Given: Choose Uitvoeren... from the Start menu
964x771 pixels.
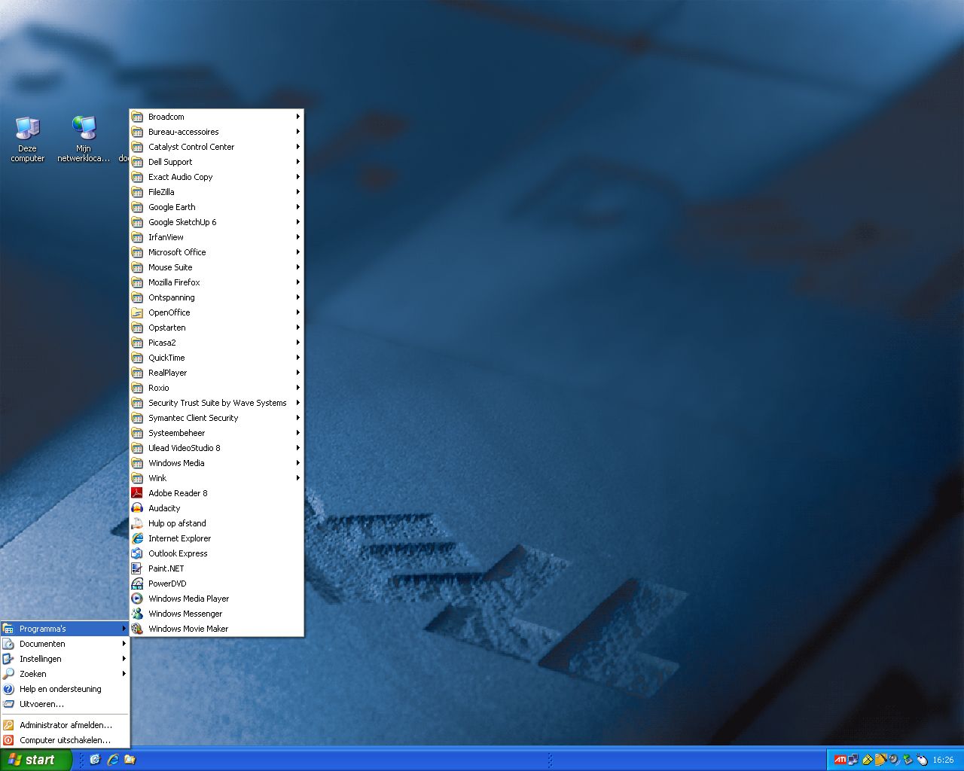Looking at the screenshot, I should pyautogui.click(x=65, y=704).
